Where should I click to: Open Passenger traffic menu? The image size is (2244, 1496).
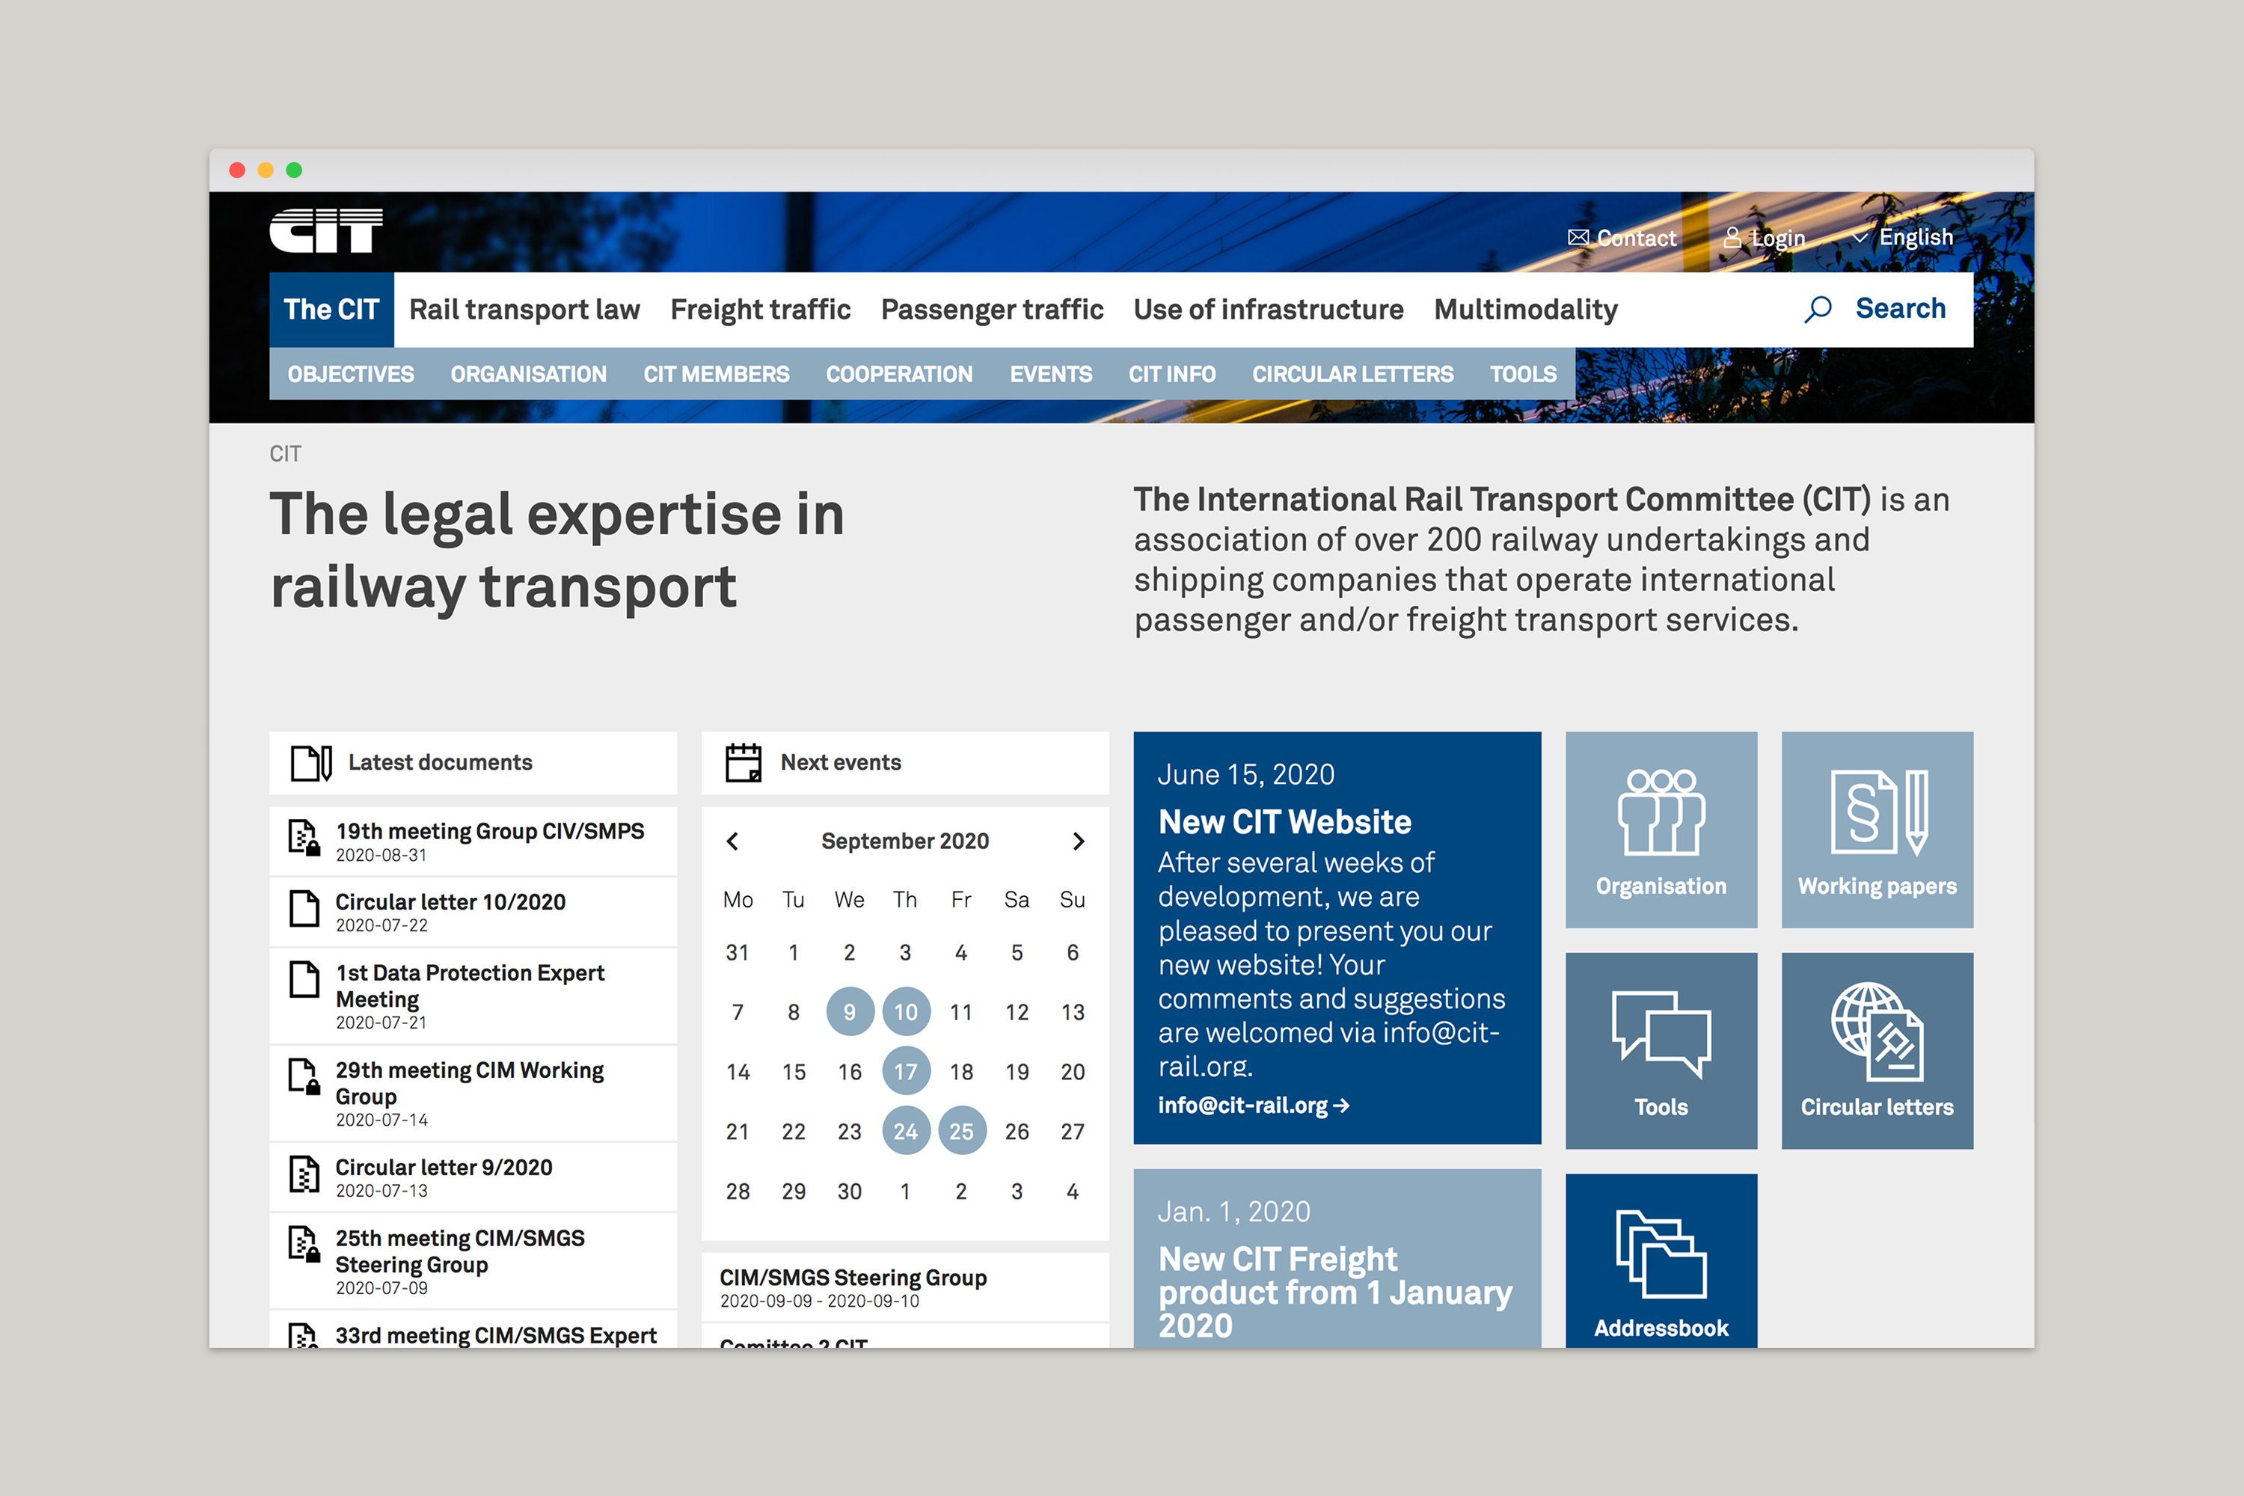(x=993, y=309)
